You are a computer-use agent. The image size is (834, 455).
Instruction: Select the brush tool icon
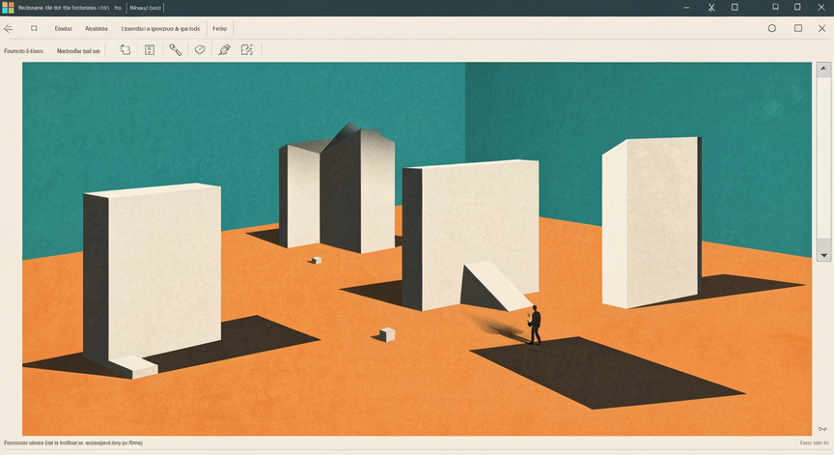pos(175,50)
